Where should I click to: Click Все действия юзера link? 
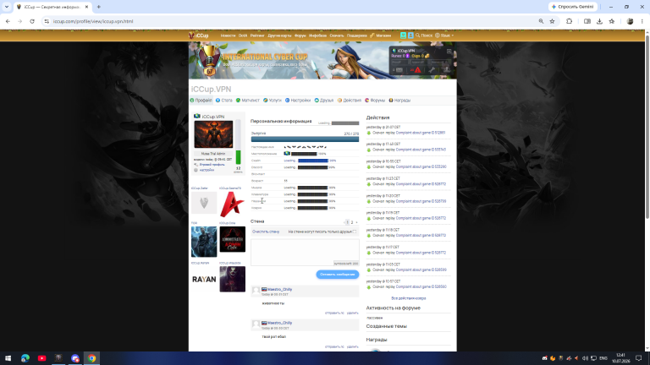point(408,298)
